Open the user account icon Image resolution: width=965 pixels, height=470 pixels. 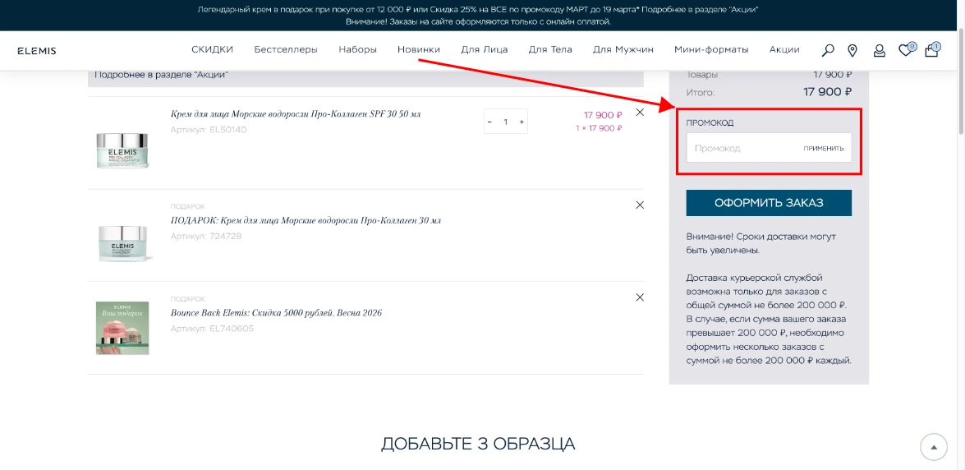pyautogui.click(x=880, y=50)
